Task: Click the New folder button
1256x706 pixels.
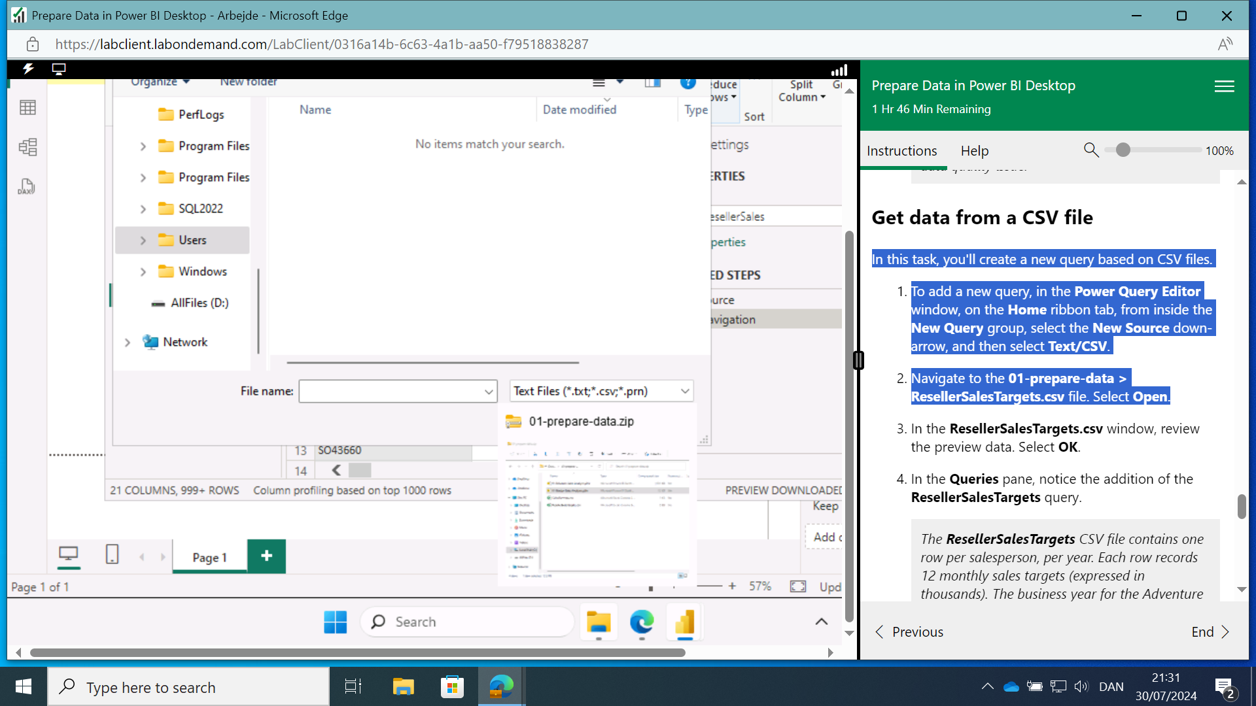Action: pyautogui.click(x=249, y=82)
